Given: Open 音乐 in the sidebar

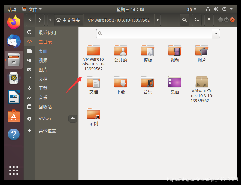Looking at the screenshot, I should pos(51,97).
